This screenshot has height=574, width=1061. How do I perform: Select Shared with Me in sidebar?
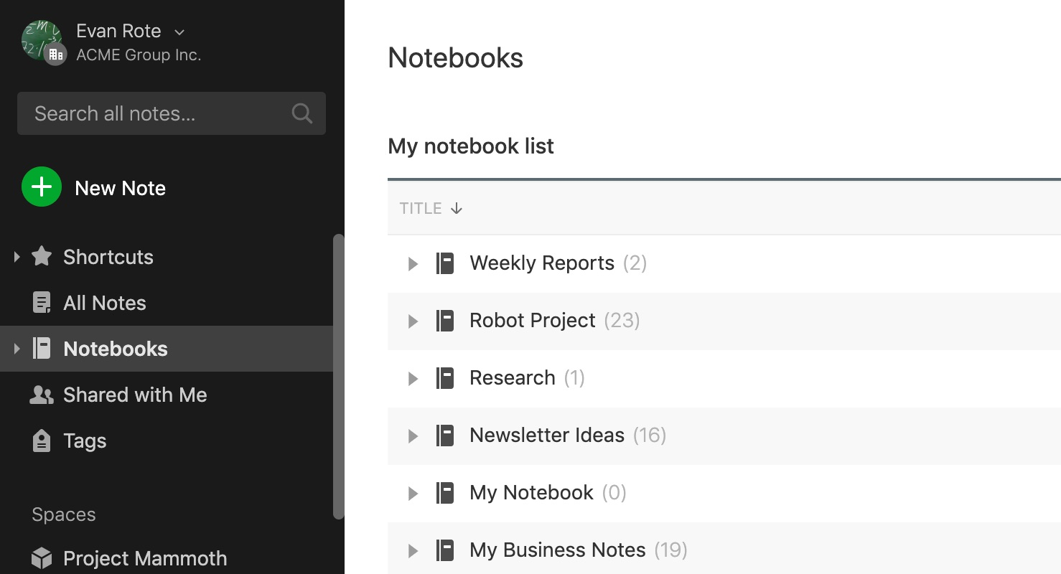click(x=135, y=394)
